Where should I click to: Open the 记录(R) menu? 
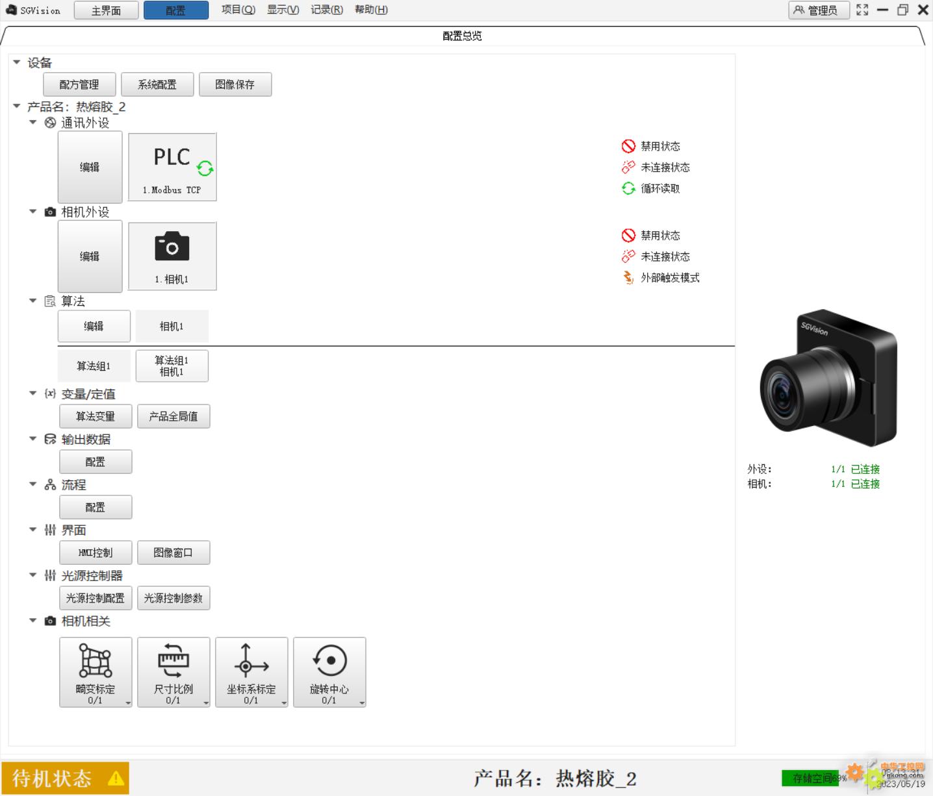click(x=326, y=10)
